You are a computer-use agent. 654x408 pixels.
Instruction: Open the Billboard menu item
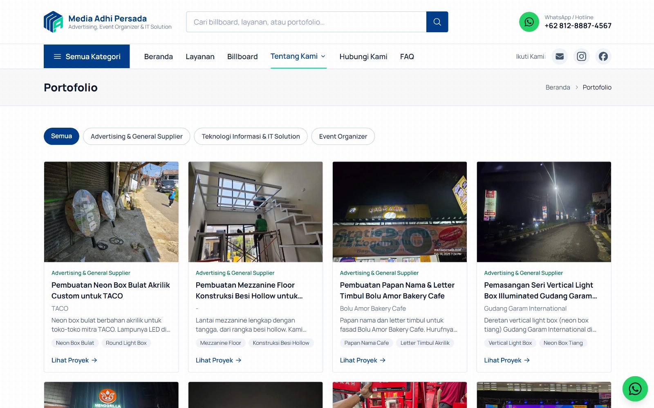pyautogui.click(x=242, y=57)
